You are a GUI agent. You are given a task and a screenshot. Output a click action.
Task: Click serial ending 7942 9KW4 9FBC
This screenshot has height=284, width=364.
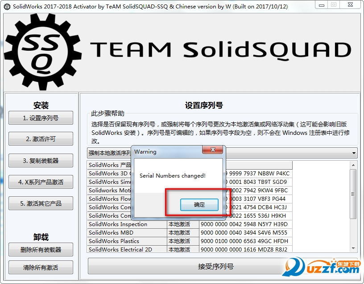point(259,191)
